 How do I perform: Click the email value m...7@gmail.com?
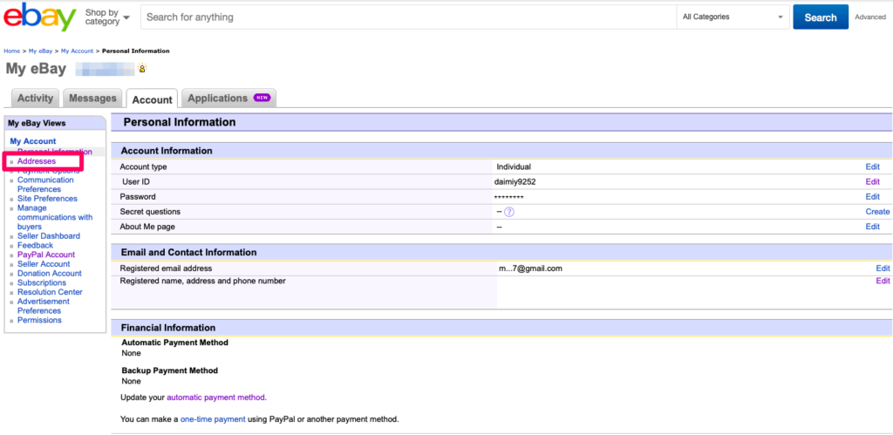point(530,268)
